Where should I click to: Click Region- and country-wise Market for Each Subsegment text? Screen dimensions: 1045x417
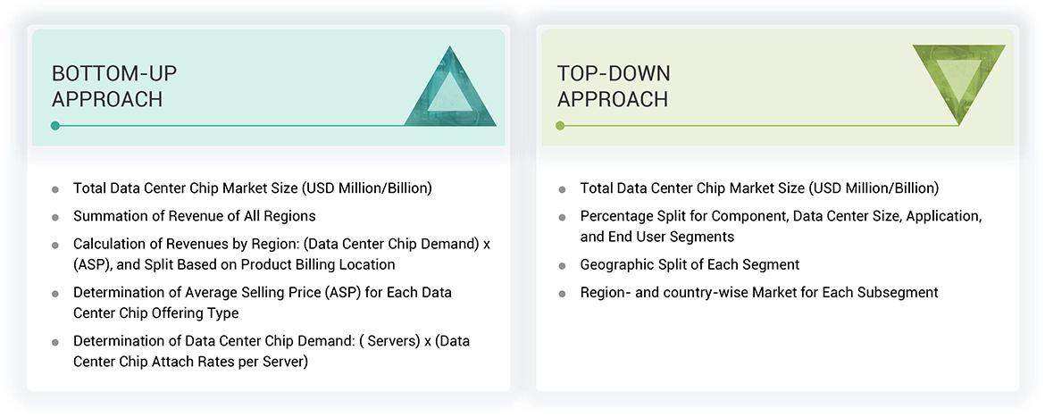pyautogui.click(x=759, y=292)
